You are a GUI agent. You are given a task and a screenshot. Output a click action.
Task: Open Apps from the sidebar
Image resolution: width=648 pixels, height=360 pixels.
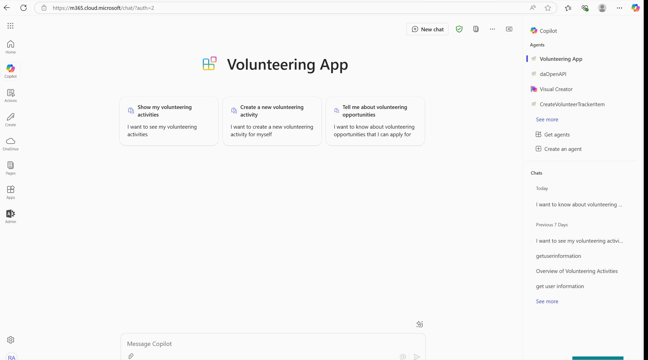pos(11,192)
